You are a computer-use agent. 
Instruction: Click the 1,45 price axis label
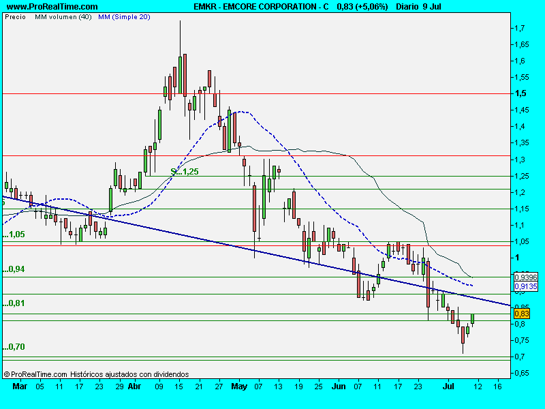[522, 110]
